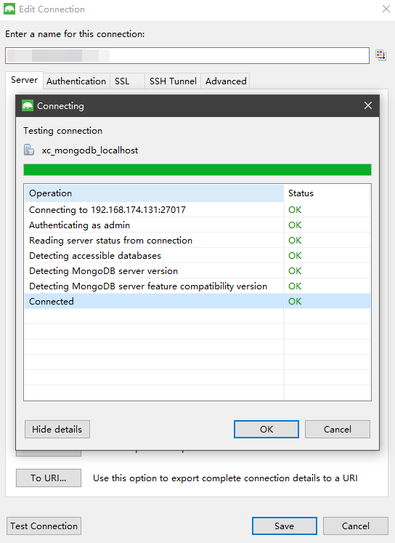Click the Status column header
Image resolution: width=395 pixels, height=543 pixels.
[x=327, y=193]
